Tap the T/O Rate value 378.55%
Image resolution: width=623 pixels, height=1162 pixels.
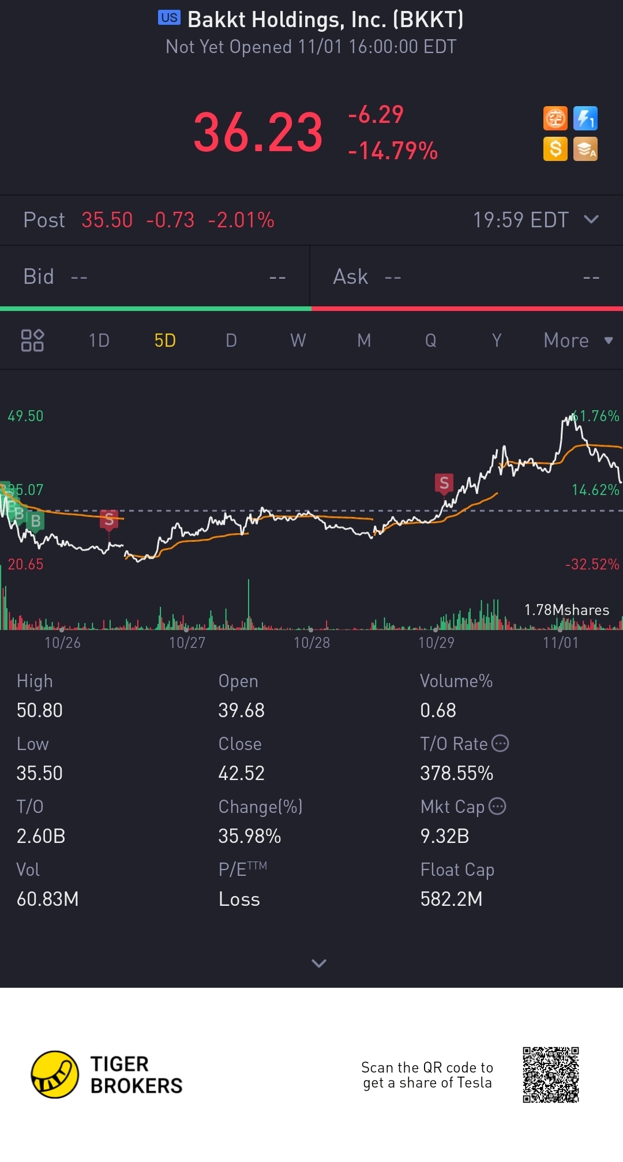pos(457,773)
